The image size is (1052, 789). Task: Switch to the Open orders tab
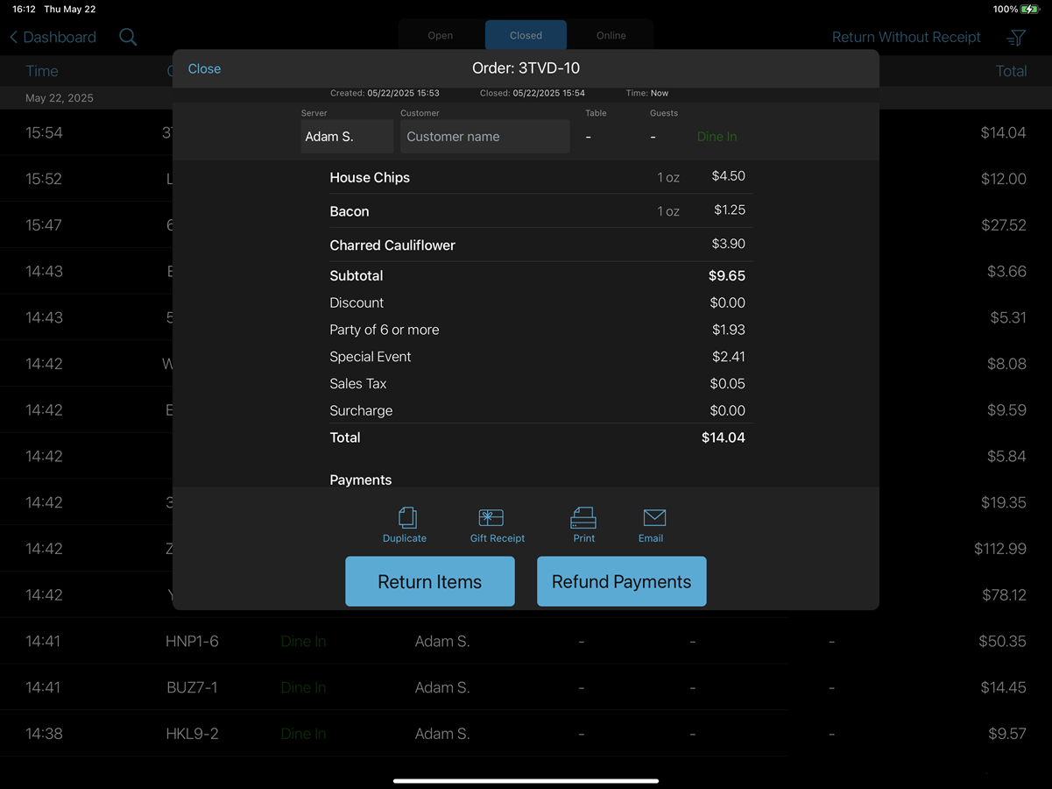point(441,35)
